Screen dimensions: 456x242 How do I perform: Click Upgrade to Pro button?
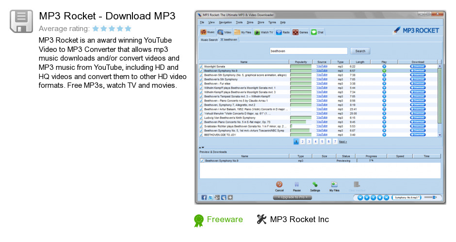pyautogui.click(x=292, y=197)
